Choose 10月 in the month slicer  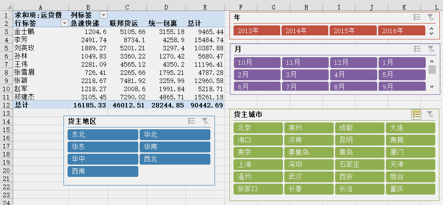(257, 63)
